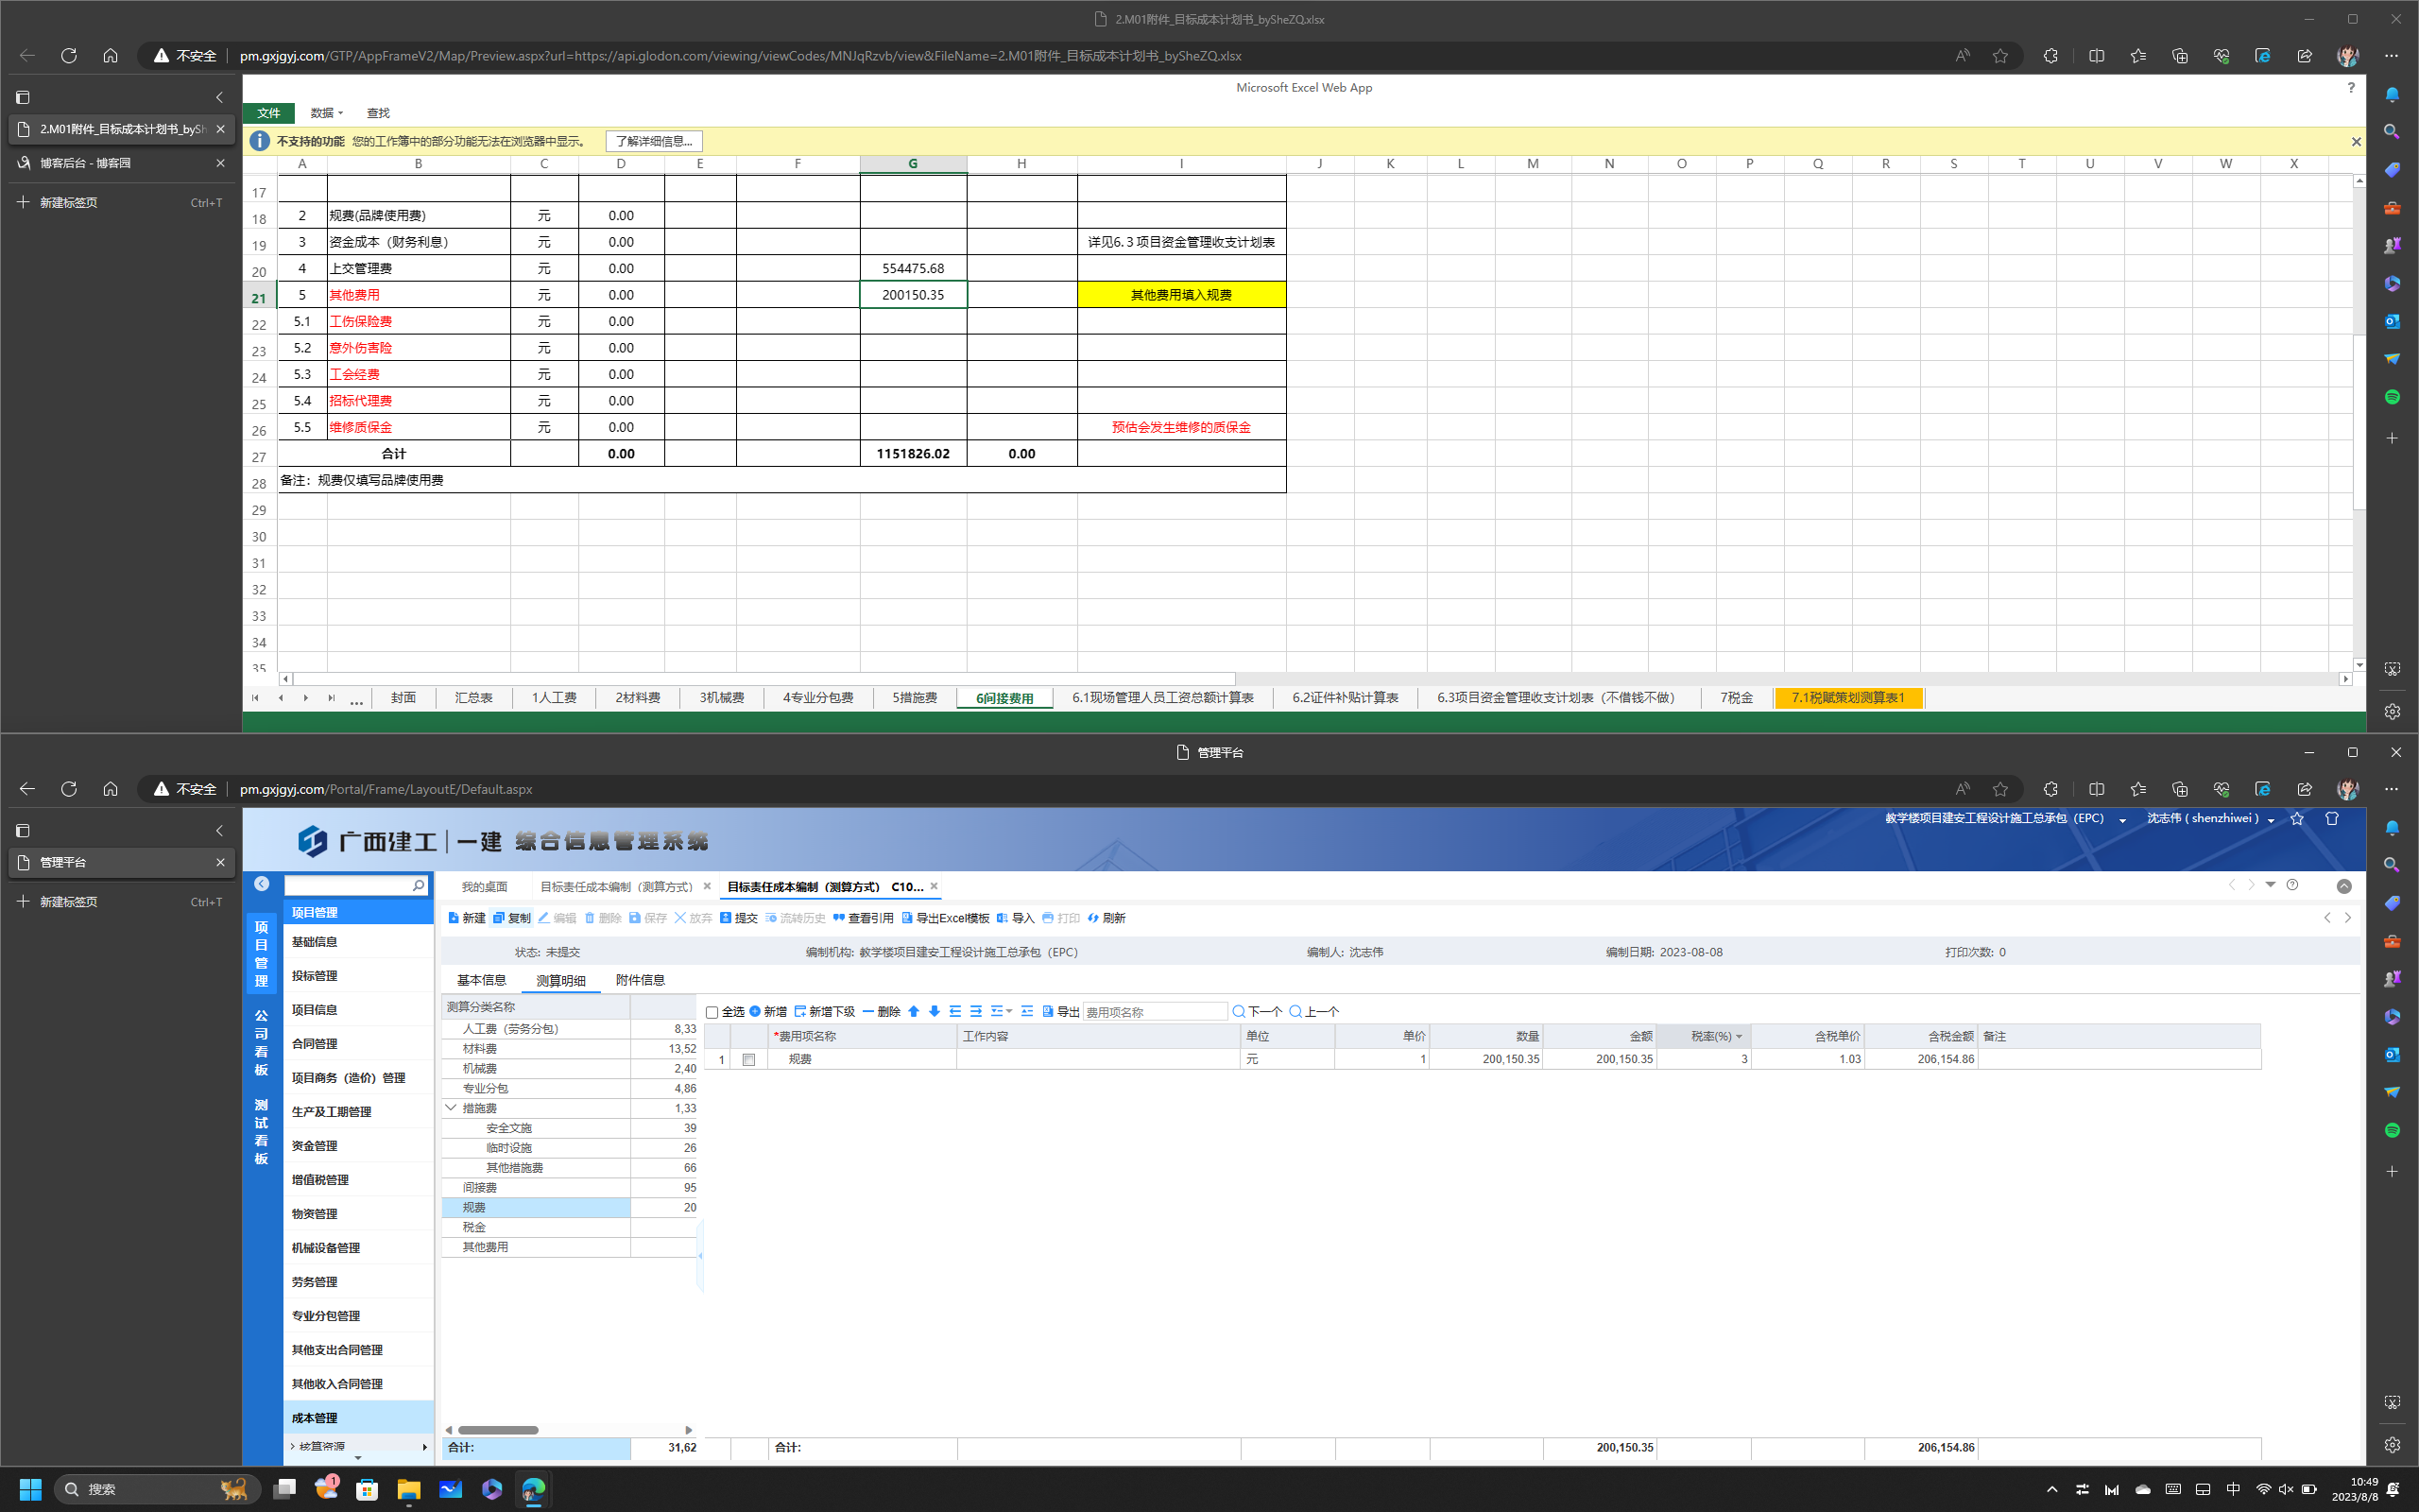Open 成本管理 in left sidebar
2419x1512 pixels.
358,1417
